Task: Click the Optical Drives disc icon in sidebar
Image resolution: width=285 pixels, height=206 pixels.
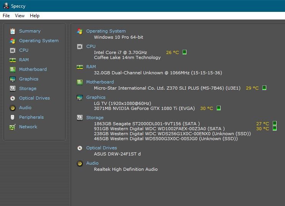Action: click(13, 98)
